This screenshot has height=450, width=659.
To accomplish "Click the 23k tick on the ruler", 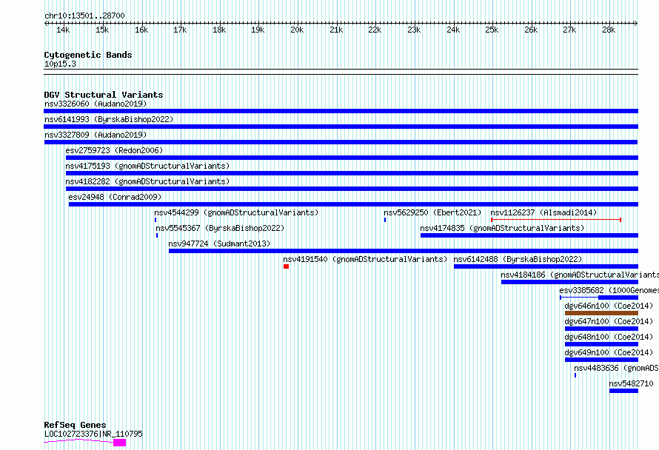I will coord(414,30).
